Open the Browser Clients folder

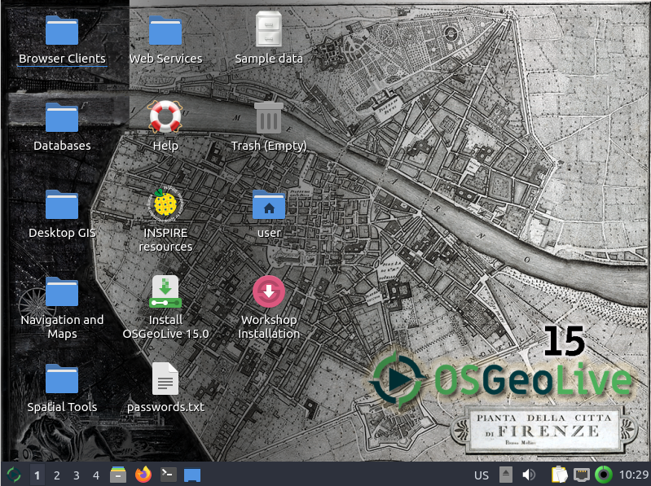click(x=62, y=31)
